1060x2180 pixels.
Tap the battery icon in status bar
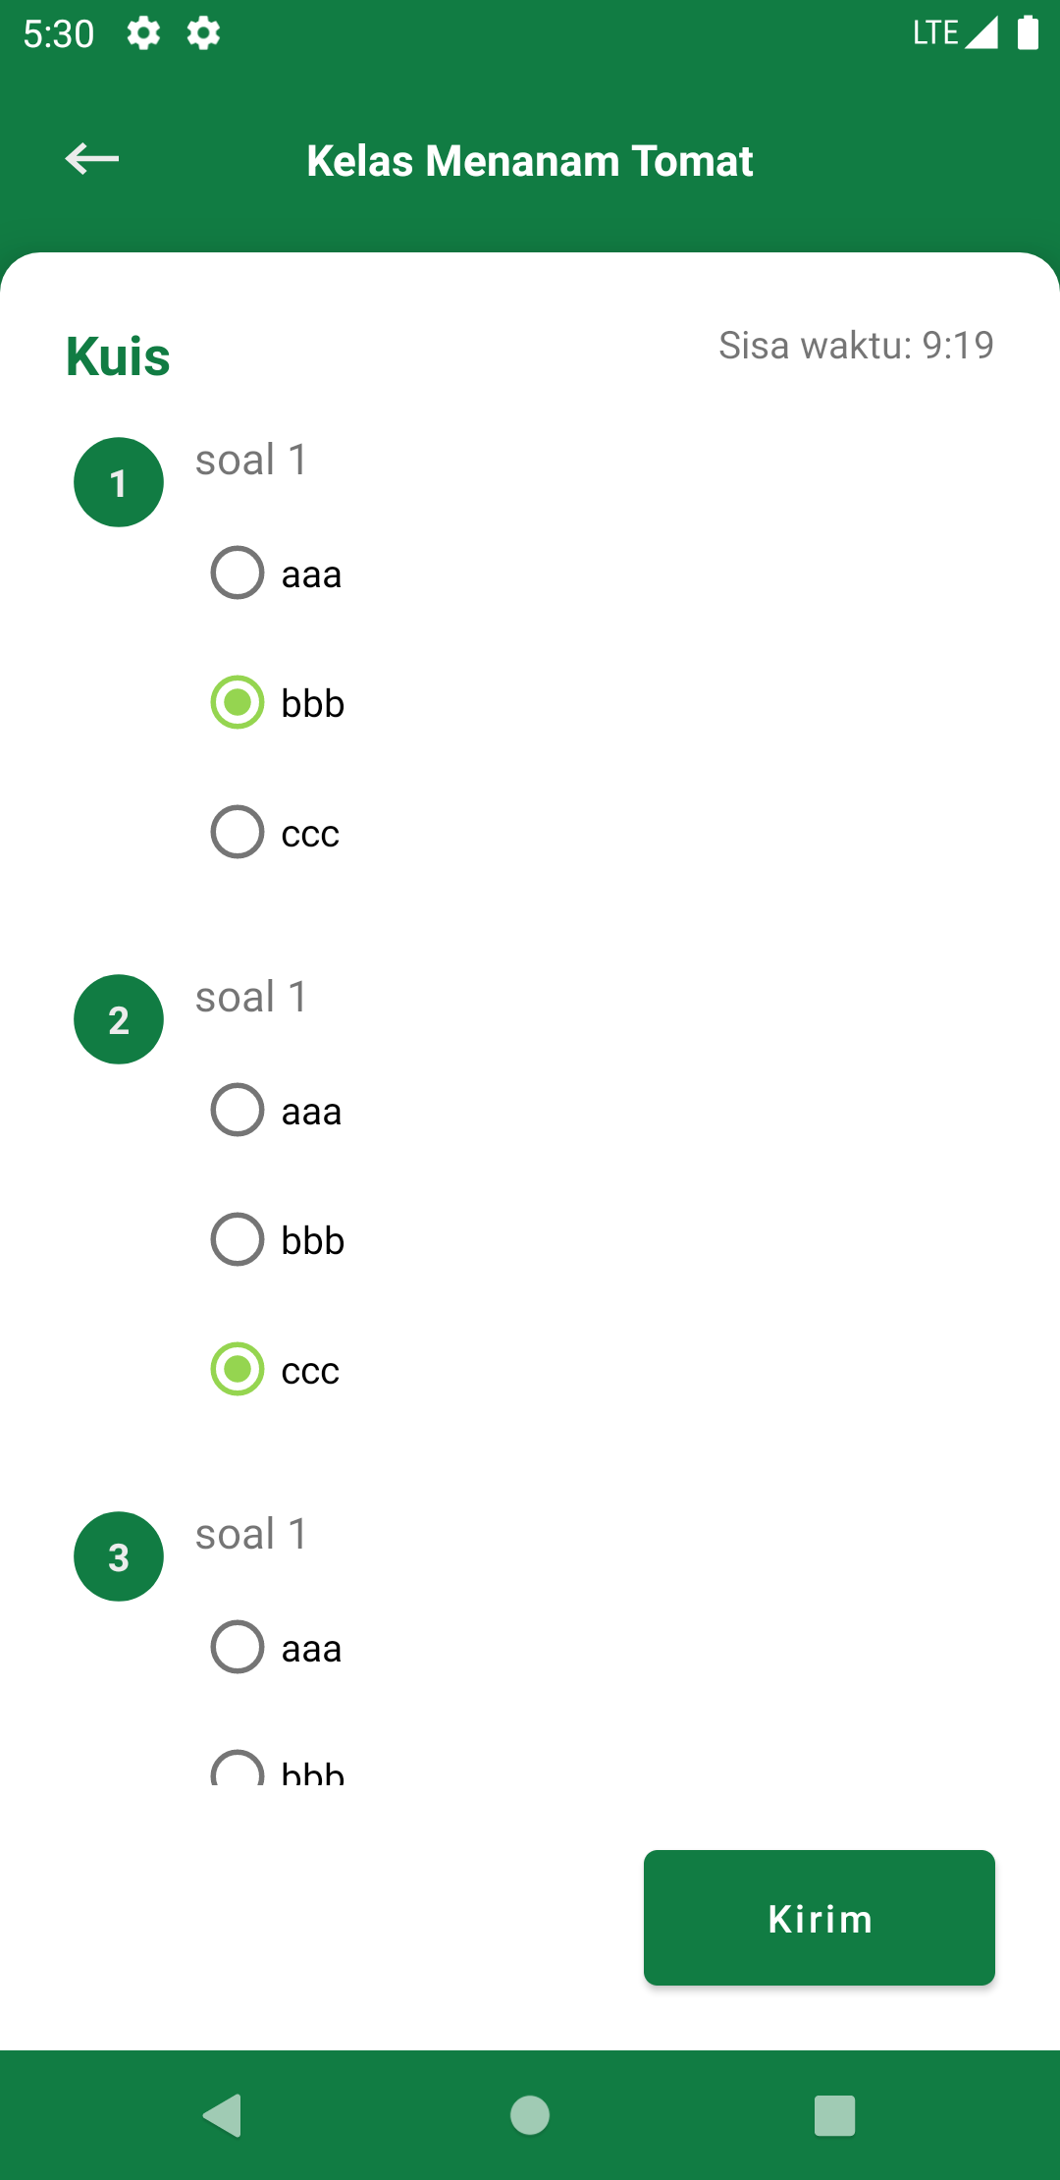pyautogui.click(x=1028, y=32)
